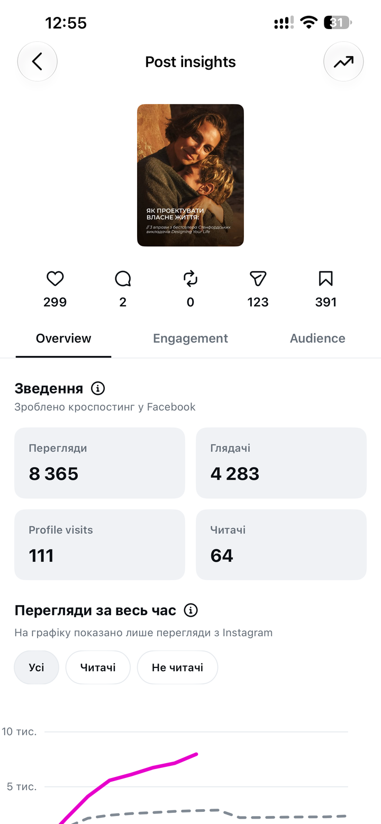Select the Не читачі filter chip
381x824 pixels.
pos(177,667)
